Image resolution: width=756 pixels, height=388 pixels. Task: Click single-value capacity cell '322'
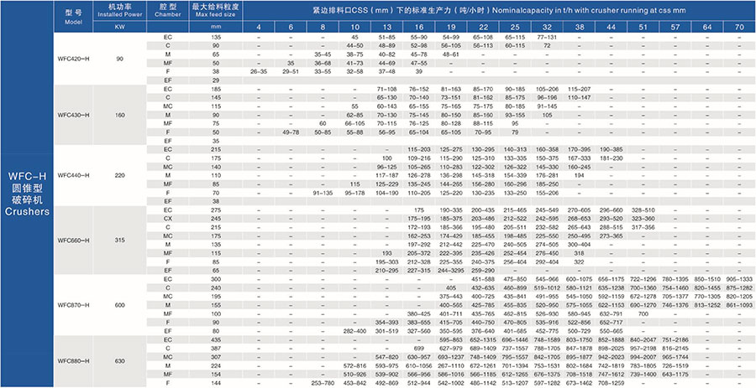coord(579,261)
